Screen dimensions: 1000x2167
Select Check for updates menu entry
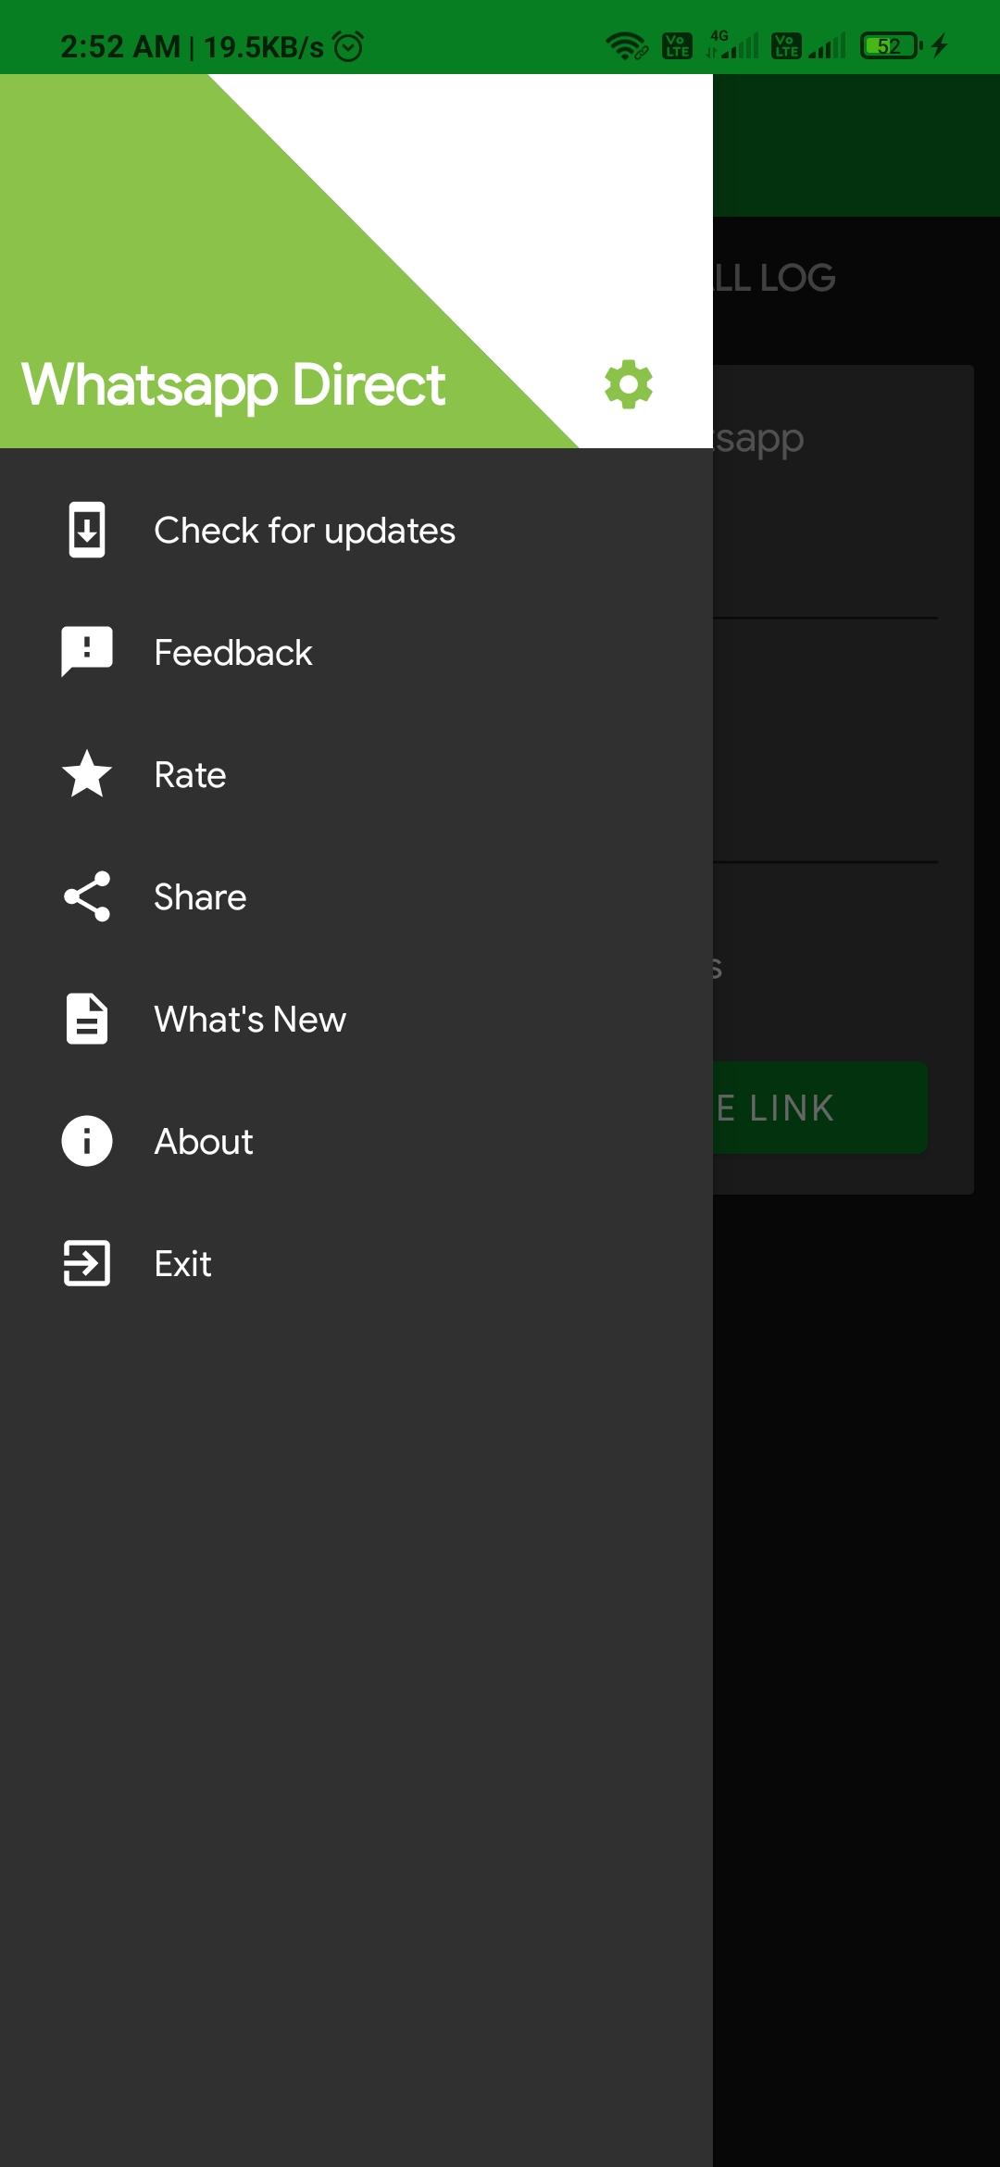356,530
